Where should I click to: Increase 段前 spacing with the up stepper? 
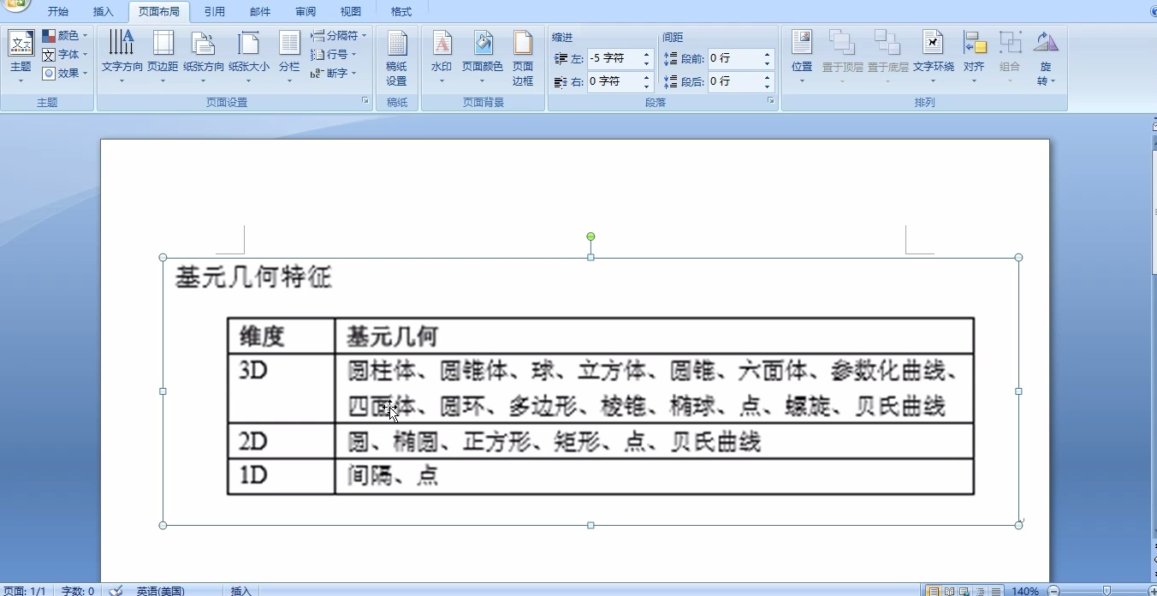coord(768,53)
